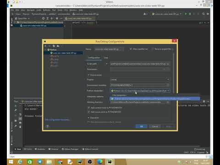Screen dimensions: 220x165
Task: Open the Terminal tool window tab
Action: 53,149
